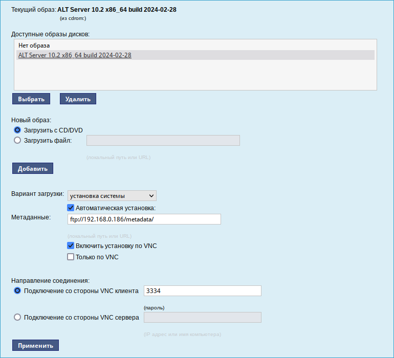Select 'Нет образа' in the disk images list
The width and height of the screenshot is (394, 358).
click(x=195, y=46)
